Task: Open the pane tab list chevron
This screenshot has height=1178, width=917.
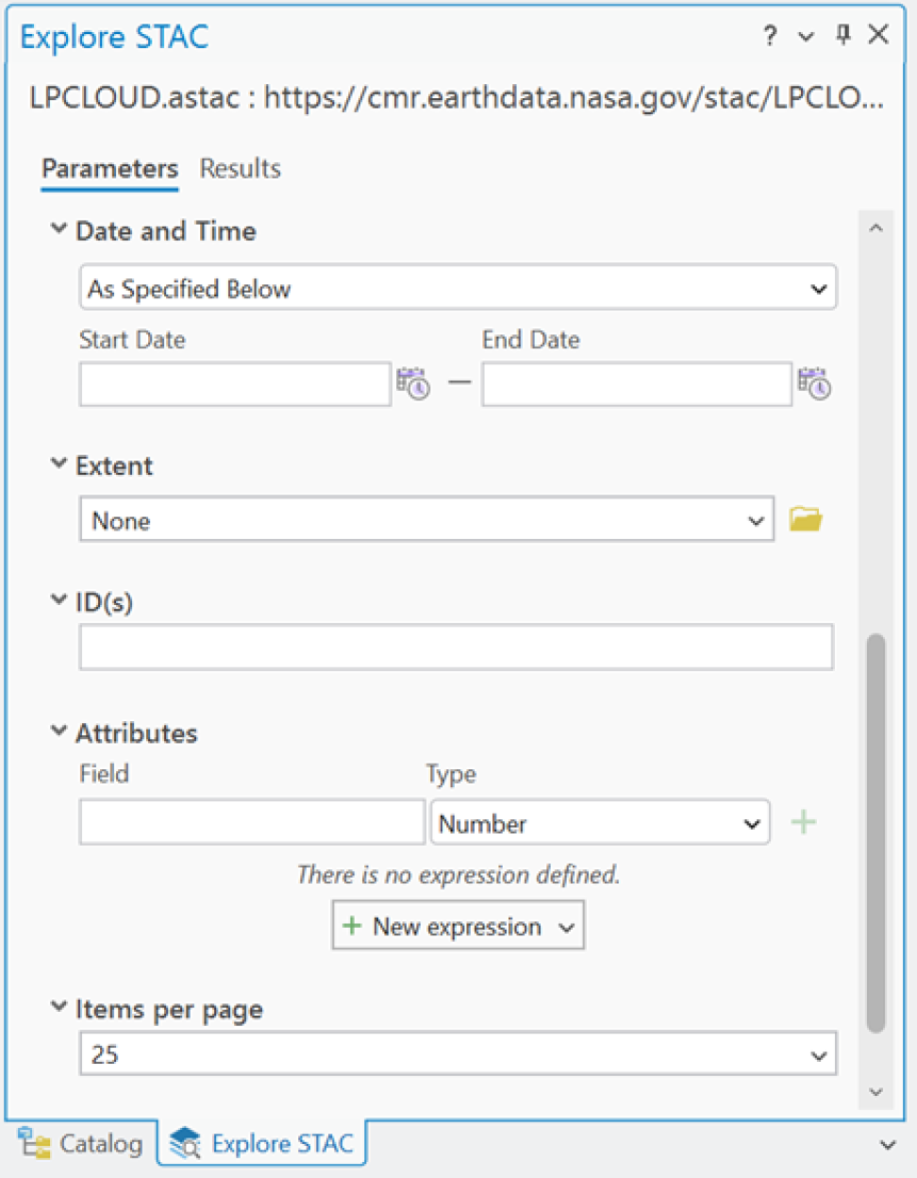Action: click(888, 1145)
